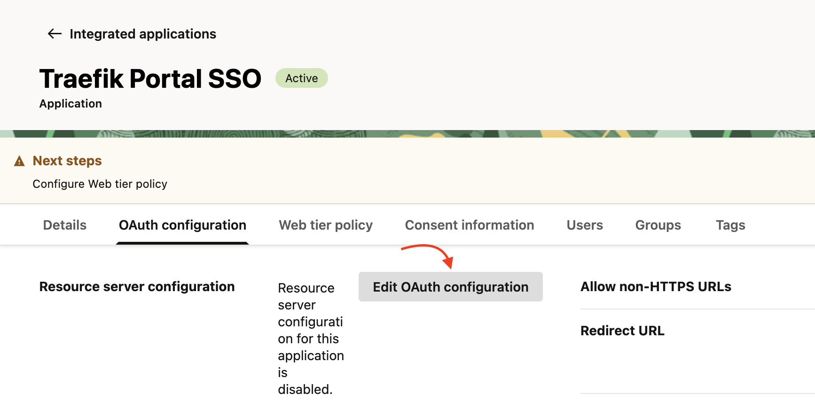This screenshot has height=401, width=815.
Task: Select the Tags tab
Action: (x=730, y=225)
